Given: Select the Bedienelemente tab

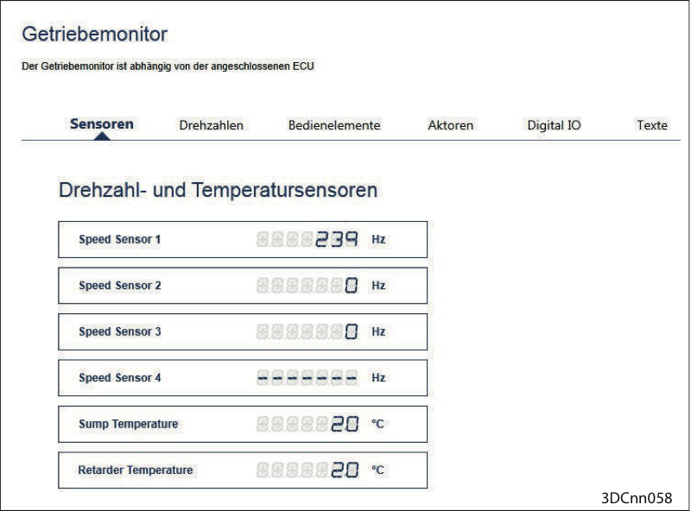Looking at the screenshot, I should (334, 125).
